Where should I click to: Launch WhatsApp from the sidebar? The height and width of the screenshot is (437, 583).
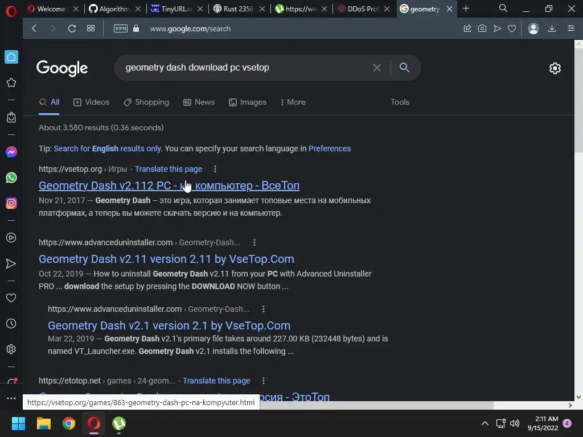11,178
